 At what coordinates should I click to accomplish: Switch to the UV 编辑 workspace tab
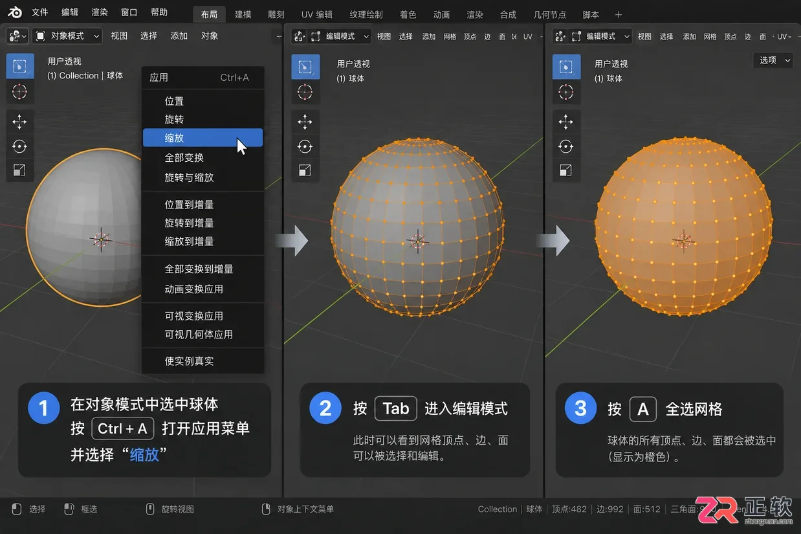click(317, 14)
